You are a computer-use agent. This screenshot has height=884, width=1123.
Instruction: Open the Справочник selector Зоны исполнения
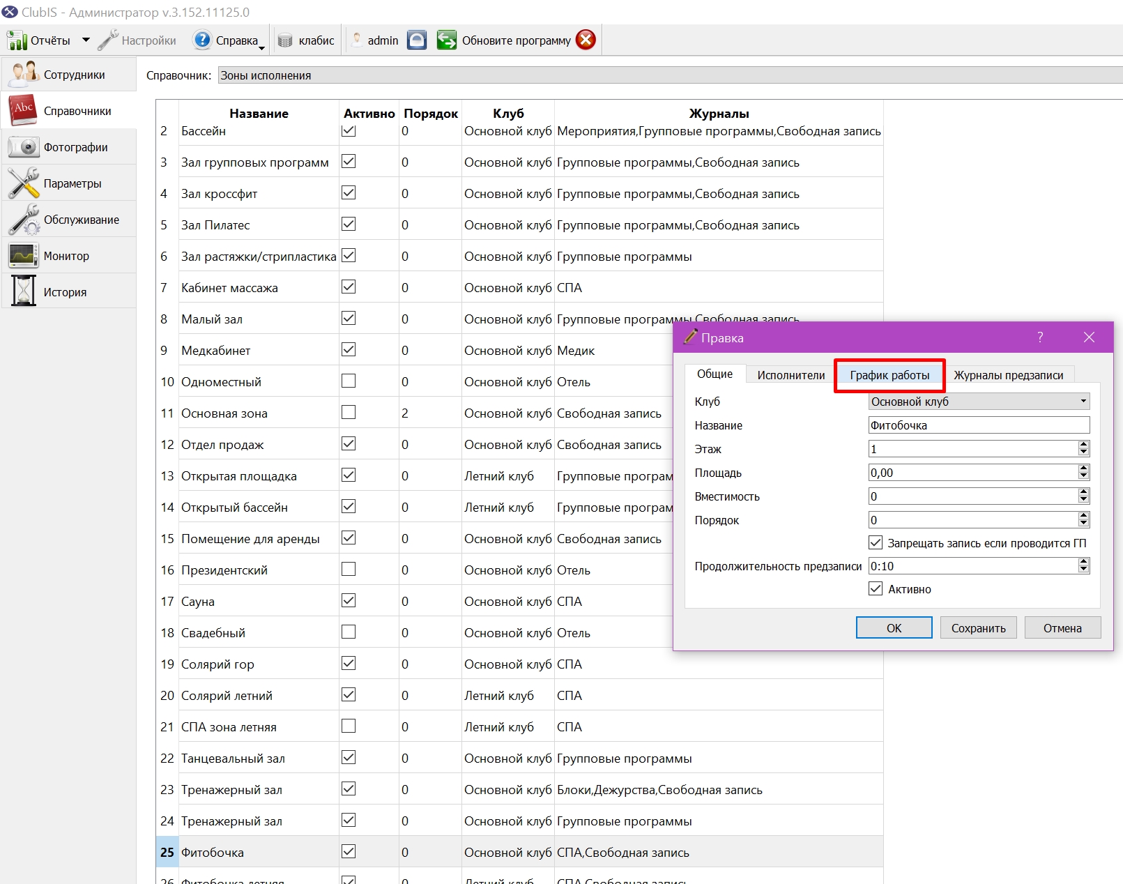click(669, 75)
